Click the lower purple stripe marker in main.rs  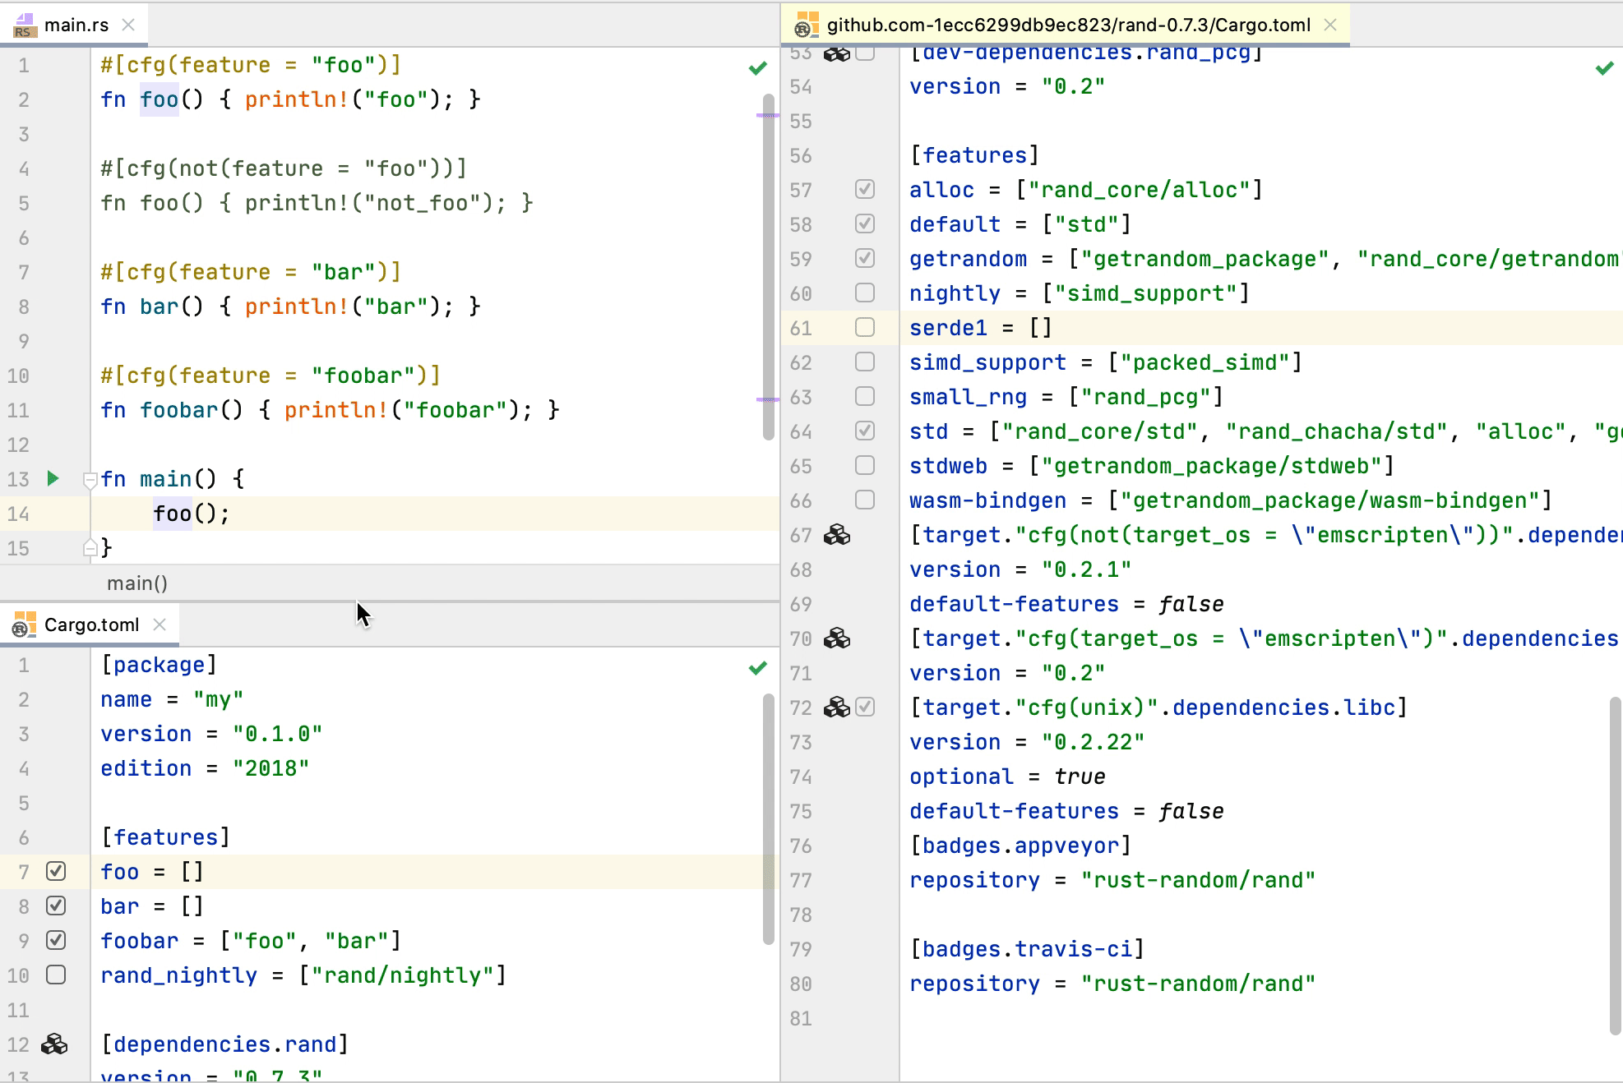[768, 400]
